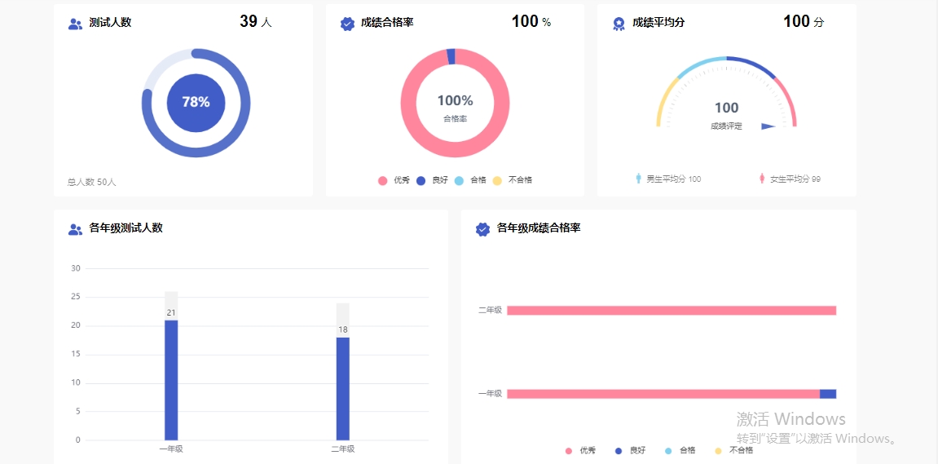Click the pink 二年级 horizontal pass-rate bar
Viewport: 938px width, 464px height.
[x=671, y=310]
